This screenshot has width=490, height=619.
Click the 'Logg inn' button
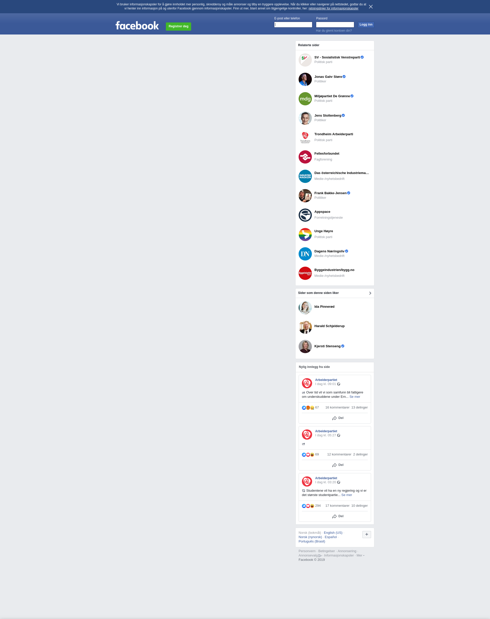pos(366,25)
